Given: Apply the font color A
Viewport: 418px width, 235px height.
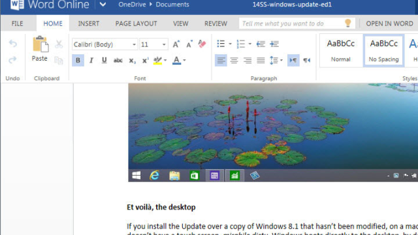Looking at the screenshot, I should [176, 61].
